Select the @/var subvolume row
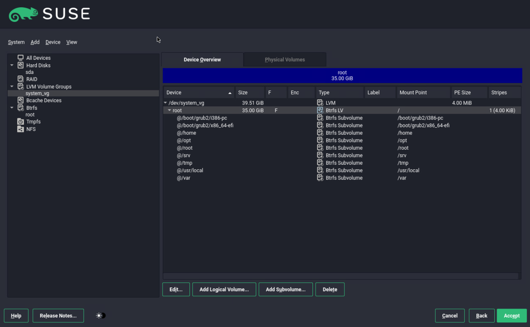530x327 pixels. (342, 178)
